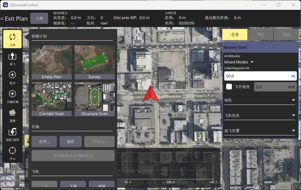Expand the Vehicle Info (飞机信息) section
The height and width of the screenshot is (190, 301).
coord(260,115)
